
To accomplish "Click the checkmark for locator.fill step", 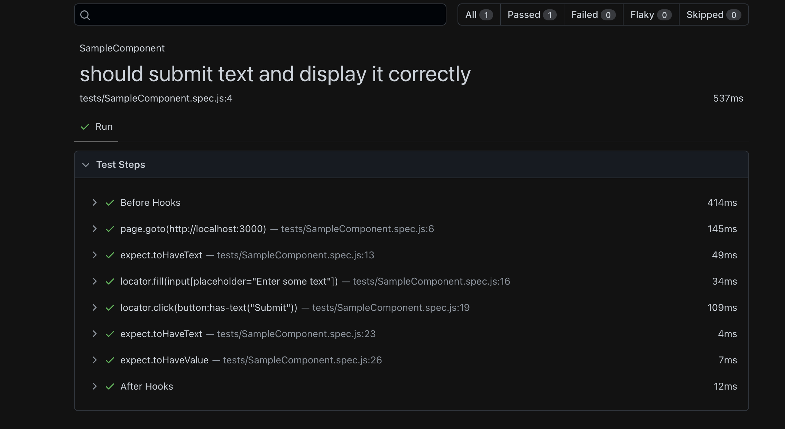I will pos(110,282).
